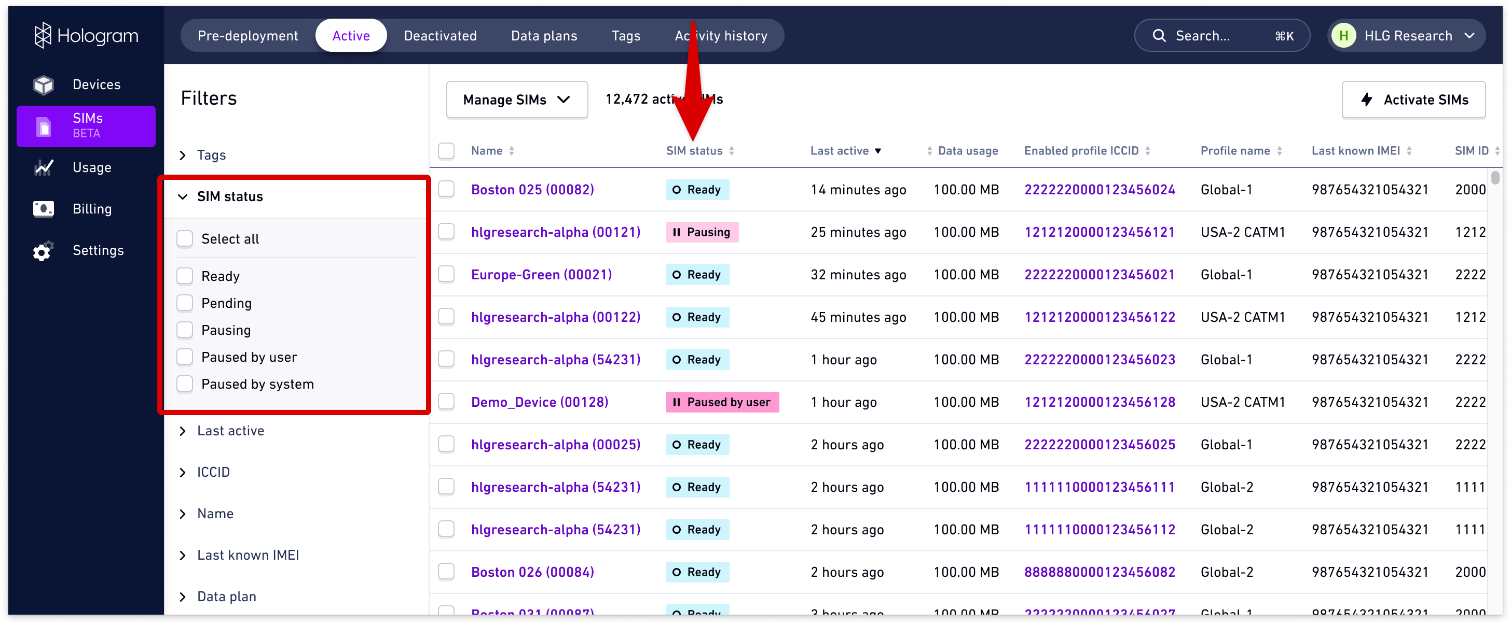Click the Usage chart icon

coord(44,167)
